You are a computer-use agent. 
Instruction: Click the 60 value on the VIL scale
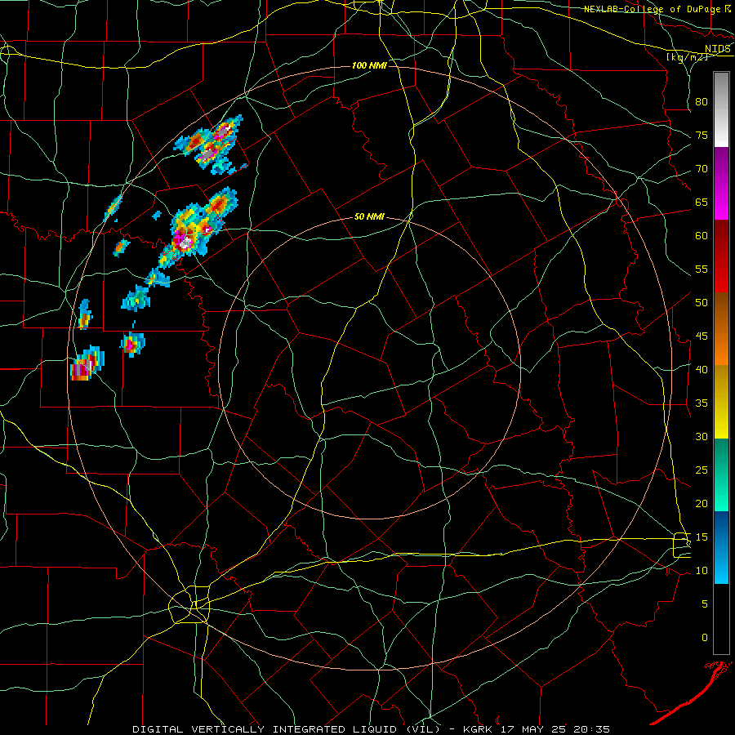tap(702, 236)
